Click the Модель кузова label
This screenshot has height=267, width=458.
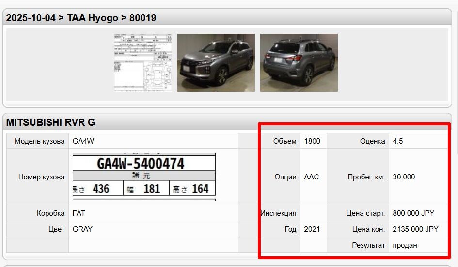click(39, 141)
